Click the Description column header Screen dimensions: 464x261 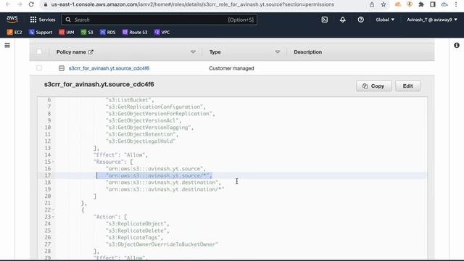click(x=307, y=52)
